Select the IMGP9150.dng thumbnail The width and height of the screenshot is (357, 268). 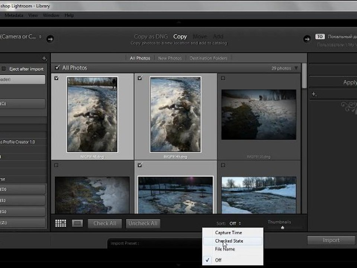point(259,115)
